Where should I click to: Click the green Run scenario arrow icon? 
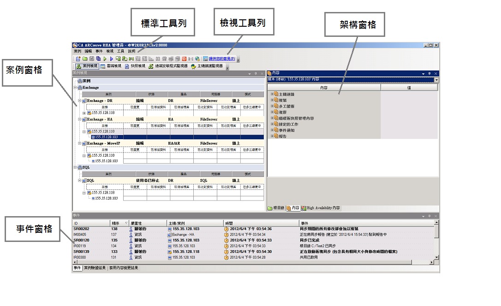coord(105,59)
